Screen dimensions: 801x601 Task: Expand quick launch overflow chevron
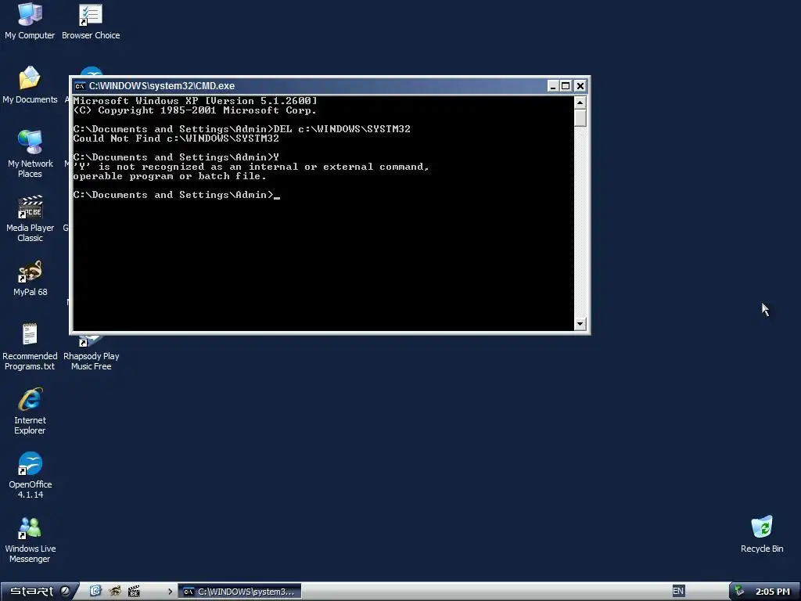coord(170,592)
